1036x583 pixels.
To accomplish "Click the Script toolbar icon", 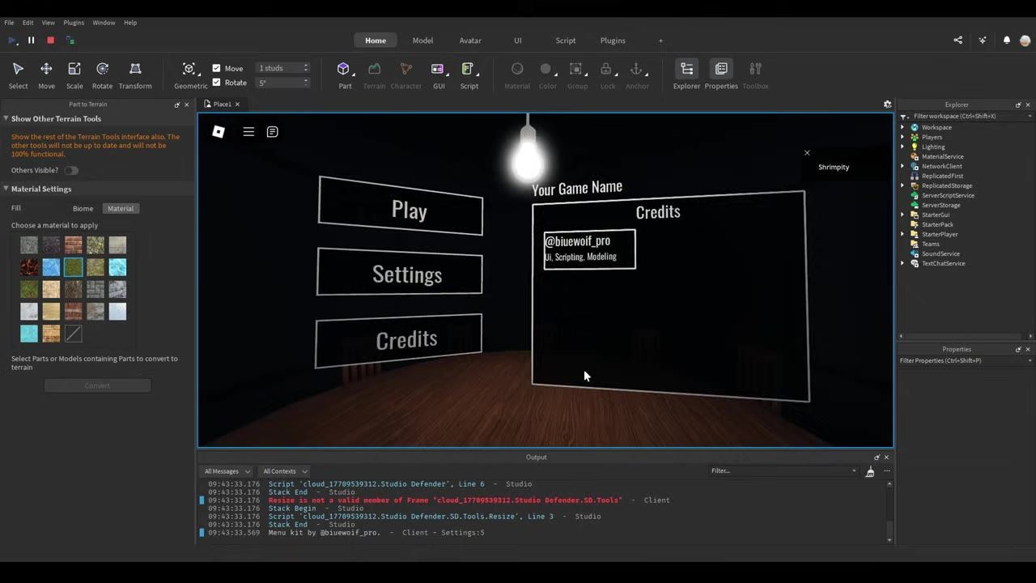I will click(469, 75).
